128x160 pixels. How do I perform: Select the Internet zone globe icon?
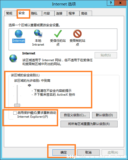click(19, 34)
